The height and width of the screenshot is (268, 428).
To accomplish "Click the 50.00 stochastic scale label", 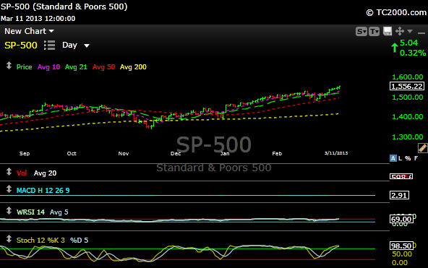I will (402, 254).
